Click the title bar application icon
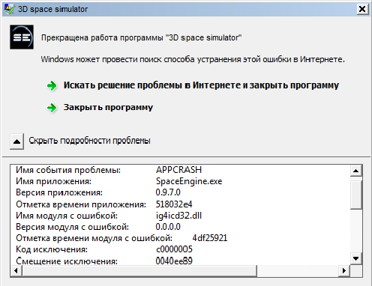The height and width of the screenshot is (286, 372). pyautogui.click(x=10, y=9)
